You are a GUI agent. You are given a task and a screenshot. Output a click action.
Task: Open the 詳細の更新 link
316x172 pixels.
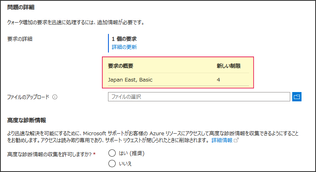click(124, 47)
